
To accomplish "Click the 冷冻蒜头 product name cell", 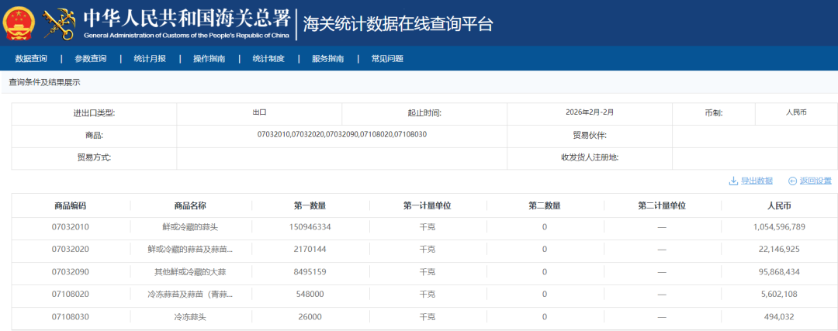I will pyautogui.click(x=190, y=317).
